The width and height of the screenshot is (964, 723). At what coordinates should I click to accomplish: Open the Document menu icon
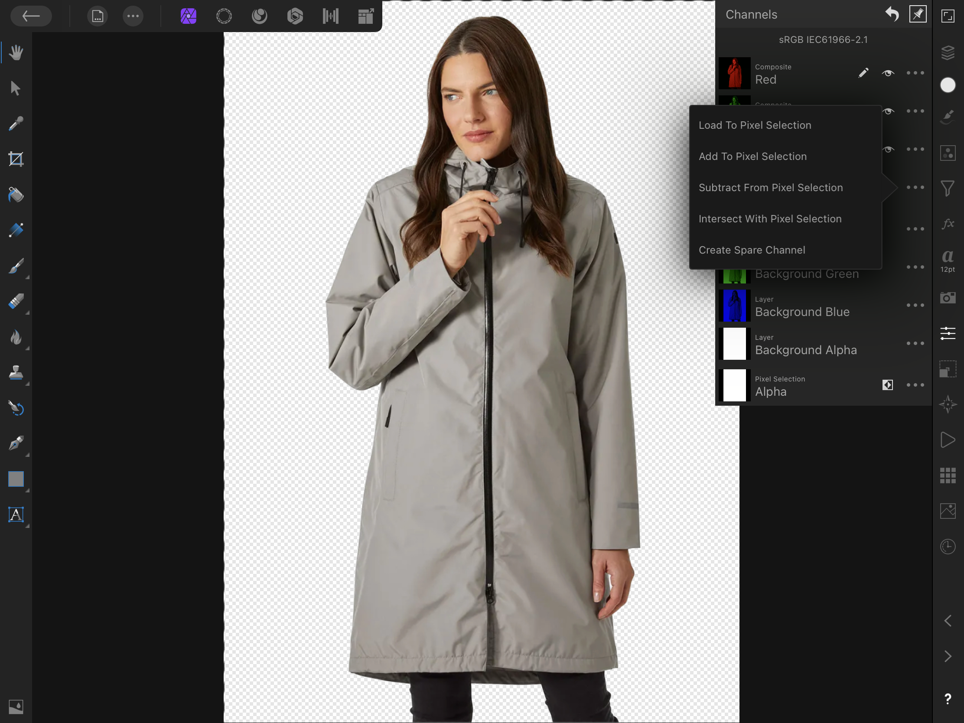pos(98,16)
